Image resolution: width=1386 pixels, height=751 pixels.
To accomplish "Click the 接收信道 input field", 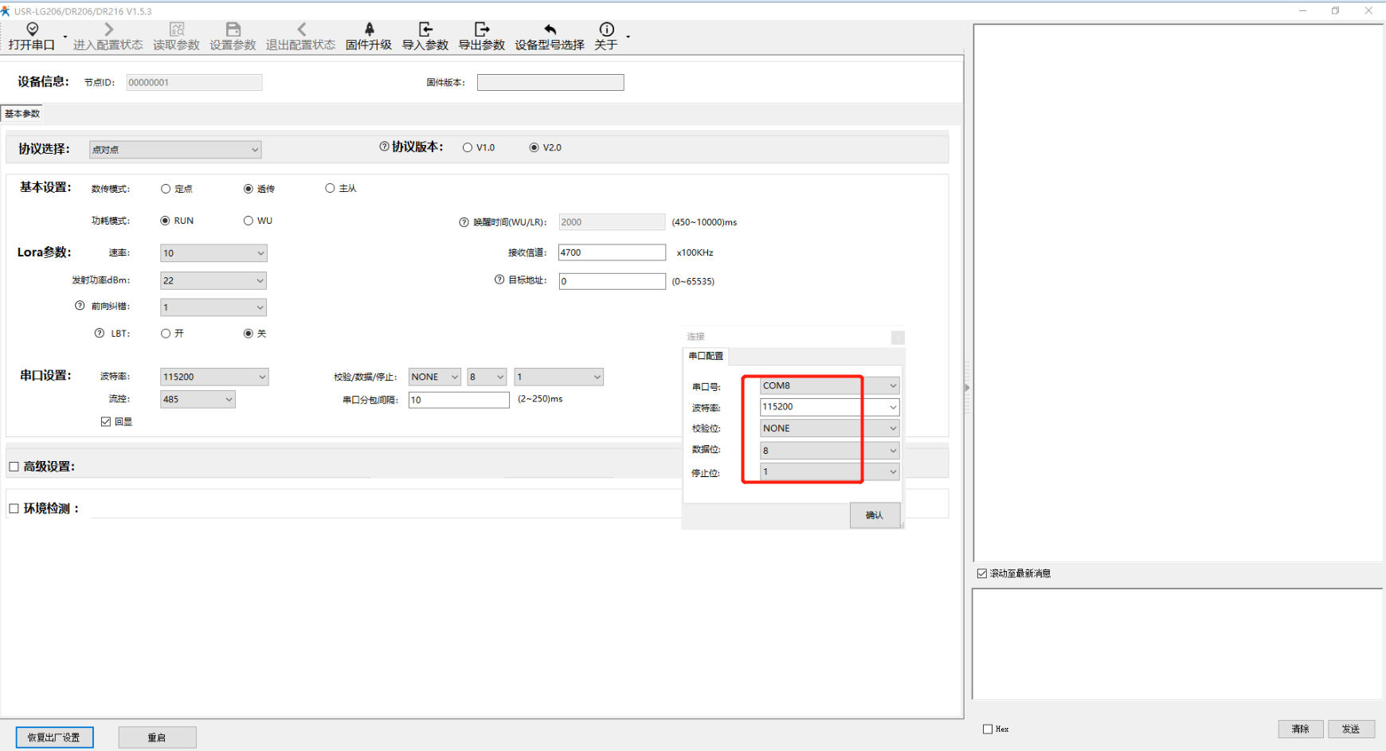I will click(x=611, y=252).
